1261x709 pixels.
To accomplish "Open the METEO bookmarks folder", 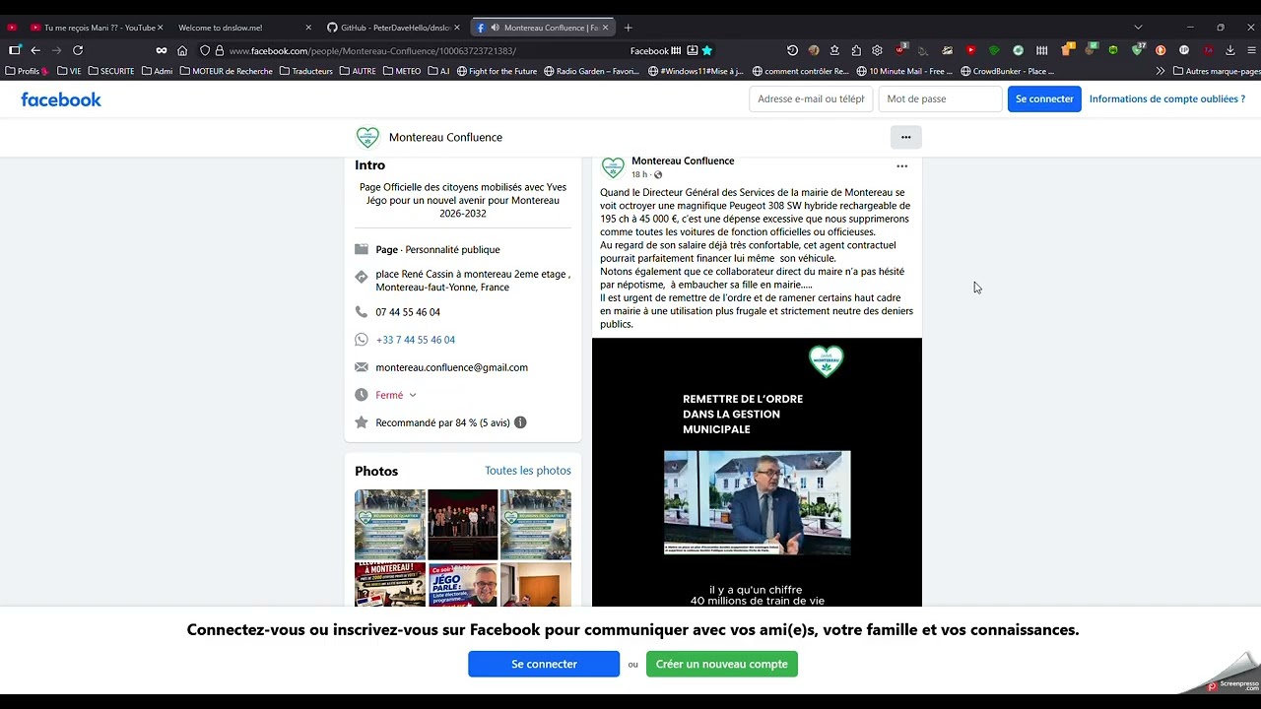I will tap(402, 71).
